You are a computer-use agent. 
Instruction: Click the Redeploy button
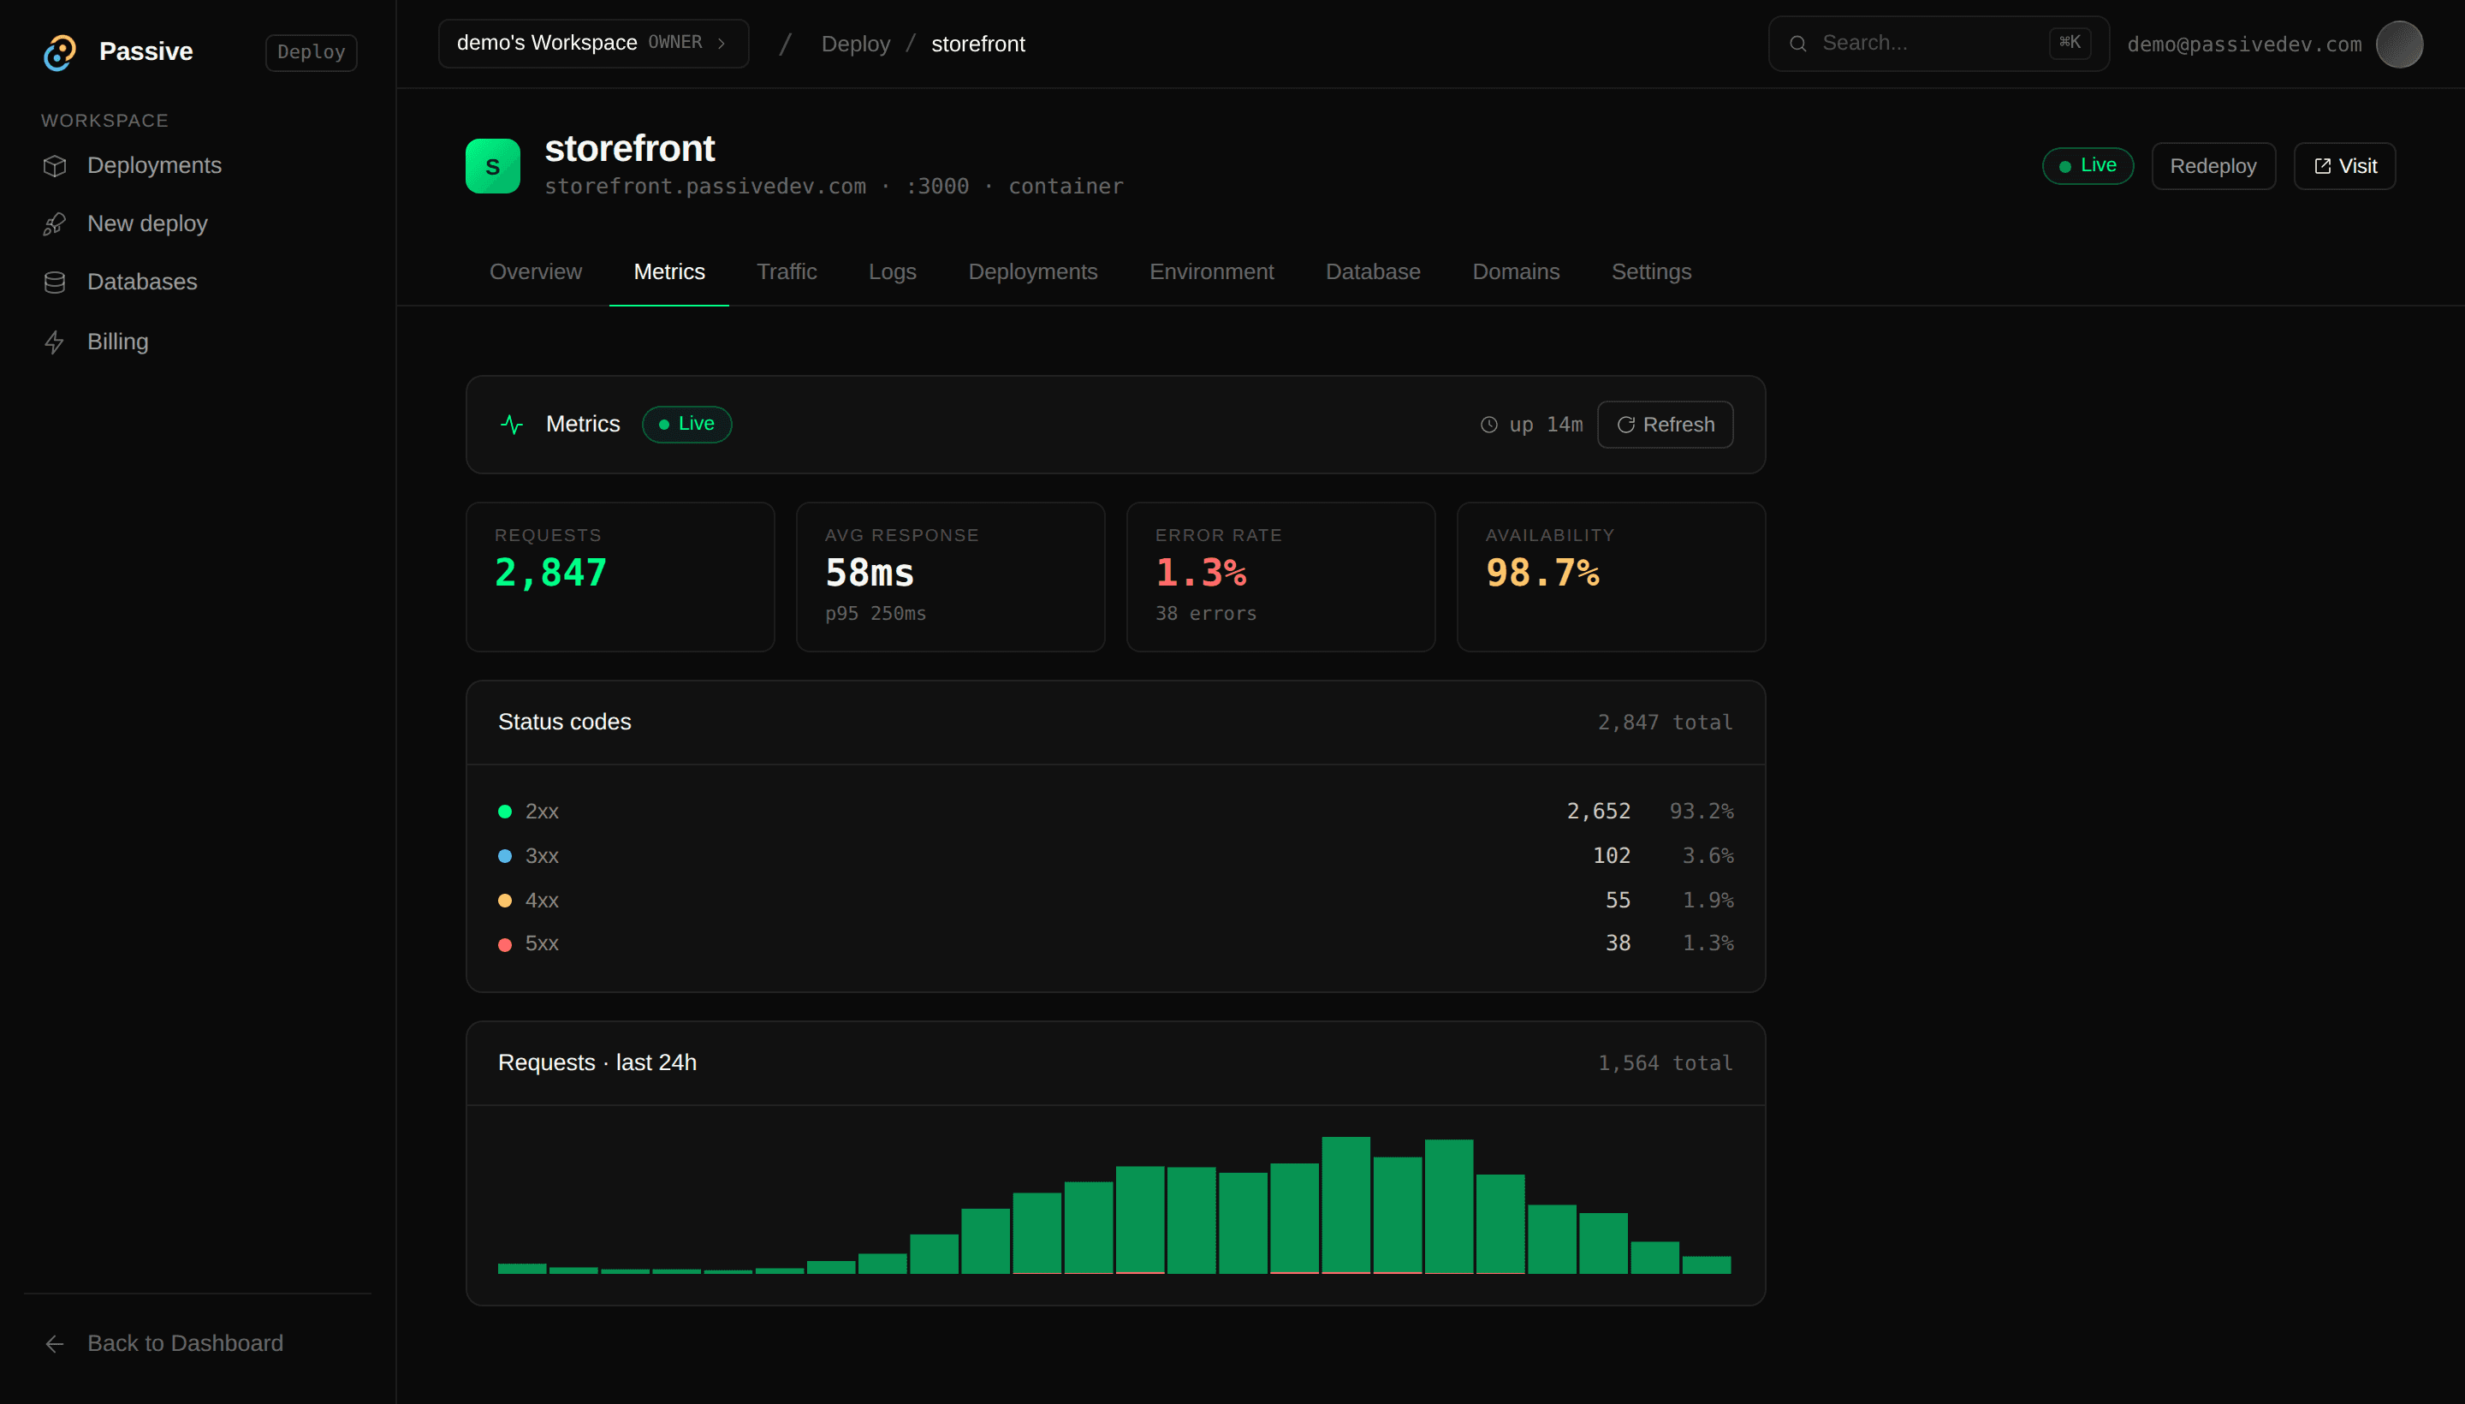[x=2213, y=166]
